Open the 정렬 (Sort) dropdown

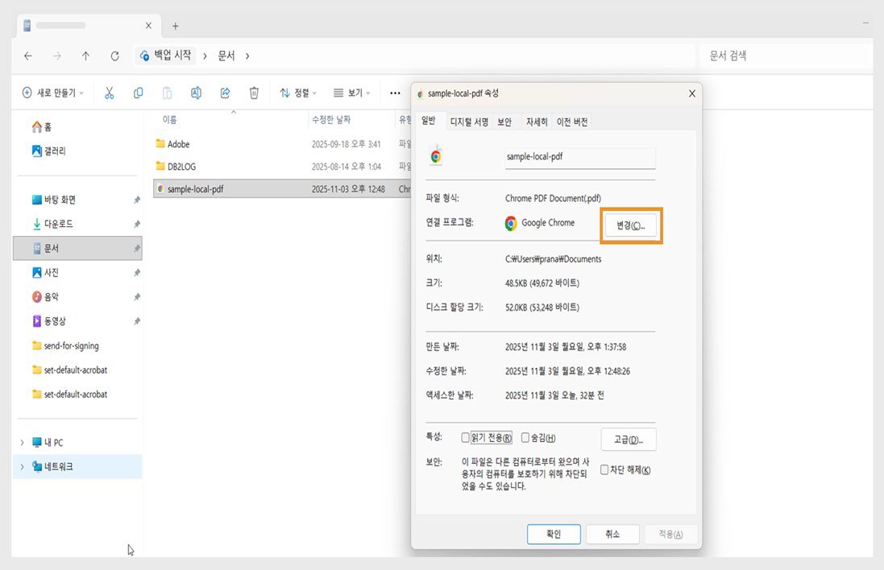(x=299, y=93)
